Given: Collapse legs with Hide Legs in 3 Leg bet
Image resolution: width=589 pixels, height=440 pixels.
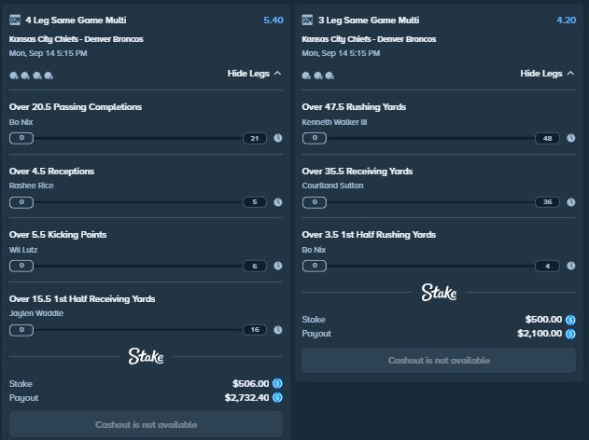Looking at the screenshot, I should pyautogui.click(x=547, y=73).
